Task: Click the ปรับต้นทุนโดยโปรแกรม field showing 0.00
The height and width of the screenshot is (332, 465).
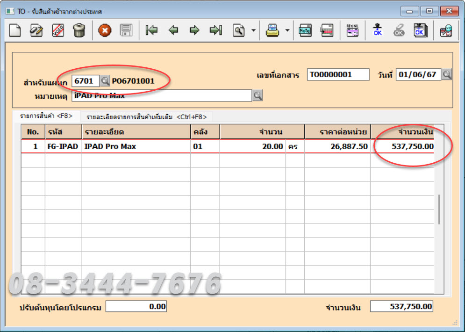Action: tap(136, 306)
